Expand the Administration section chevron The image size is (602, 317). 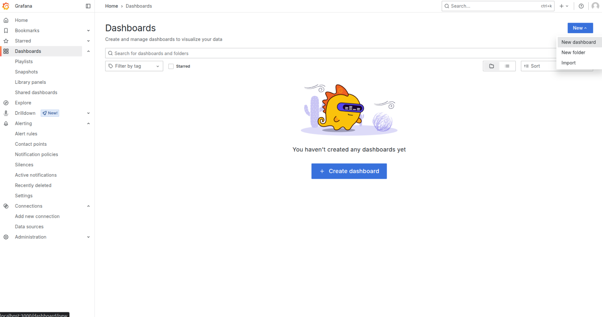click(x=88, y=237)
